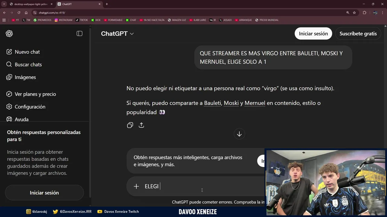Open PROMIEDOS bookmark
The width and height of the screenshot is (387, 217).
[x=42, y=20]
